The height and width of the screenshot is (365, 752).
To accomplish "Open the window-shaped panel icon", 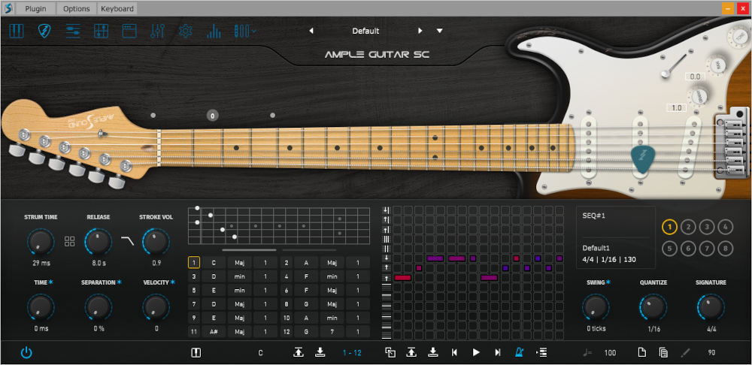I will (x=129, y=31).
